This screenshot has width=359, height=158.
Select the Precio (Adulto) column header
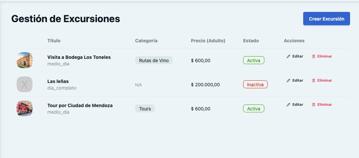(208, 41)
